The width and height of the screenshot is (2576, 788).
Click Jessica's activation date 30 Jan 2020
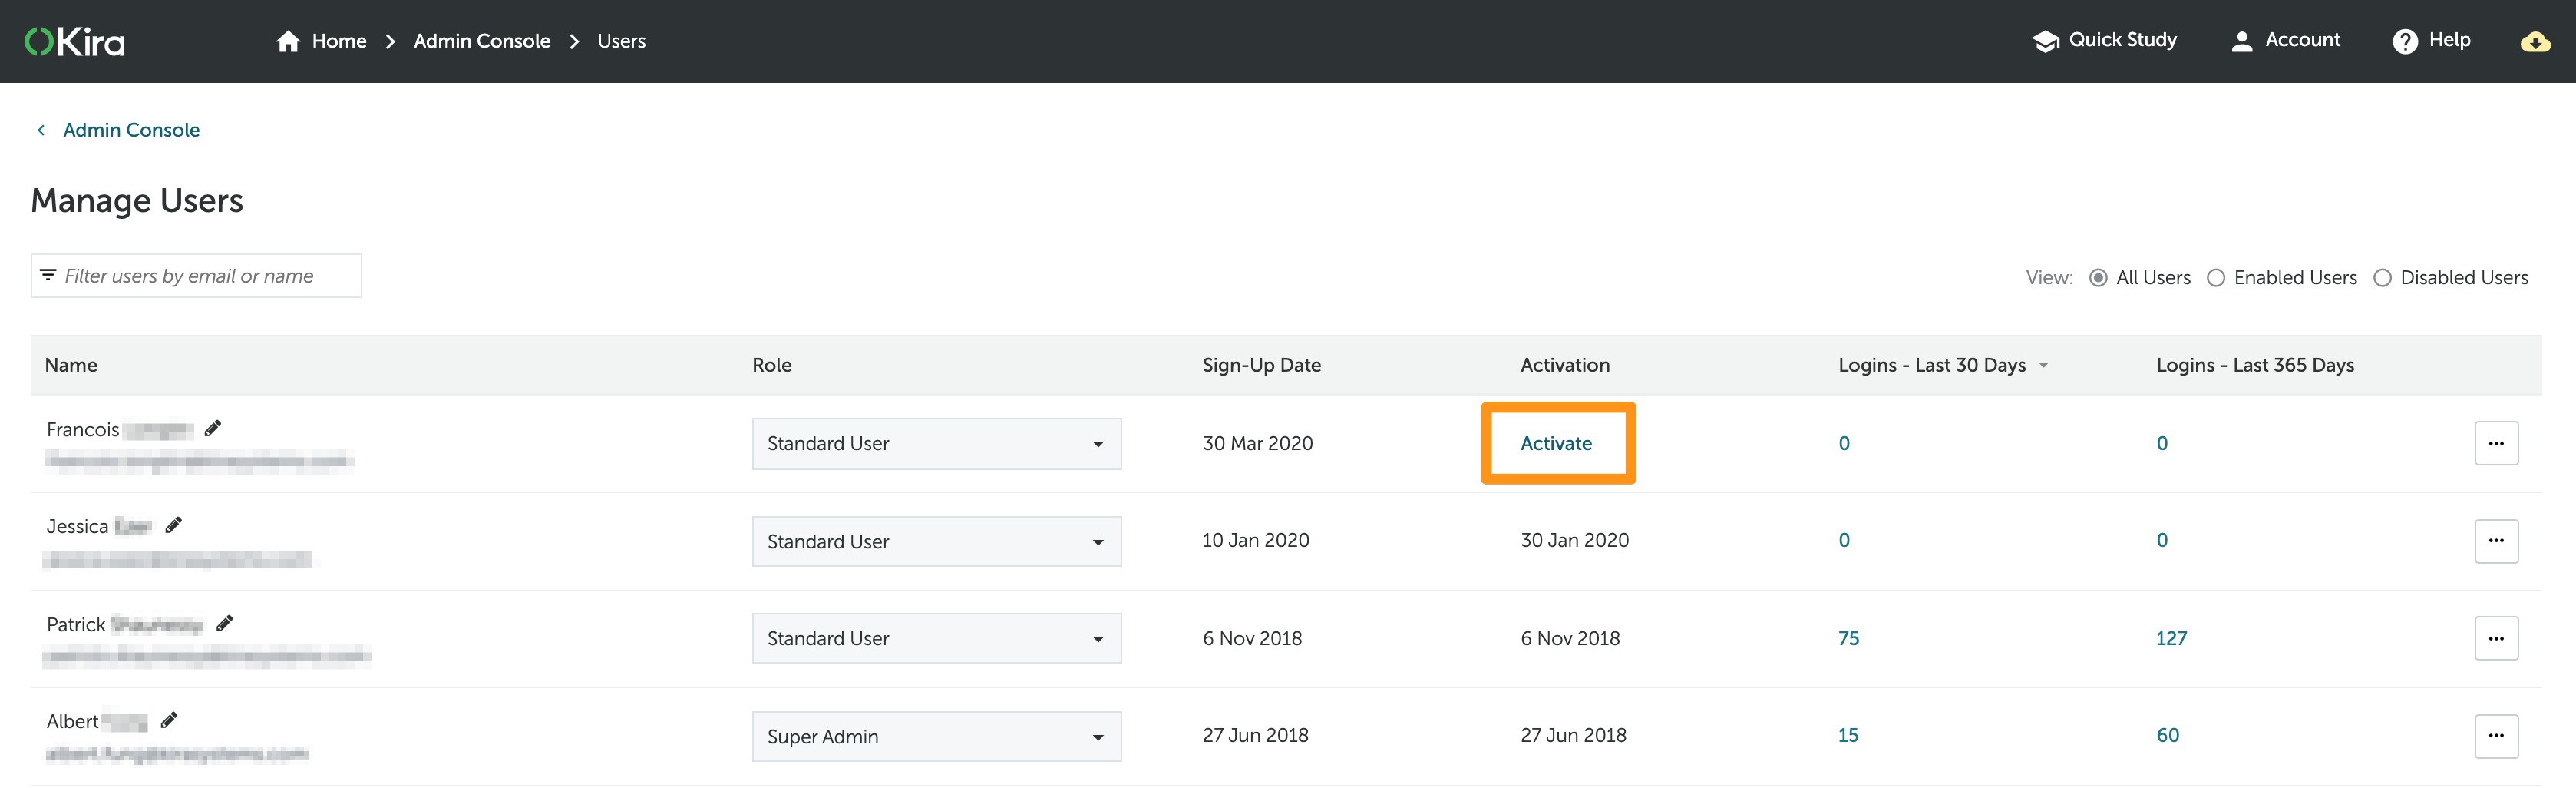point(1574,540)
